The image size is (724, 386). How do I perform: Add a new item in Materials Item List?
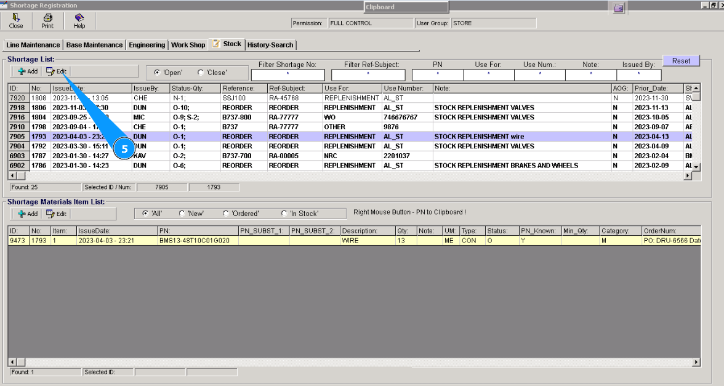coord(28,214)
